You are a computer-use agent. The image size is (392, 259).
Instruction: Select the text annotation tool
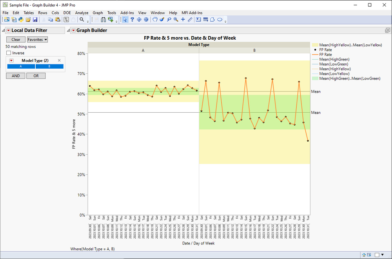tap(198, 20)
